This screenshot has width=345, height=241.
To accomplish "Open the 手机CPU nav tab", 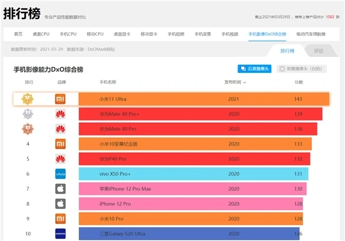I will 68,34.
